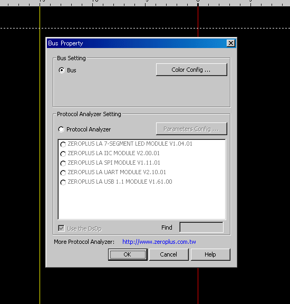Select the Protocol Analyzer radio option

(61, 129)
